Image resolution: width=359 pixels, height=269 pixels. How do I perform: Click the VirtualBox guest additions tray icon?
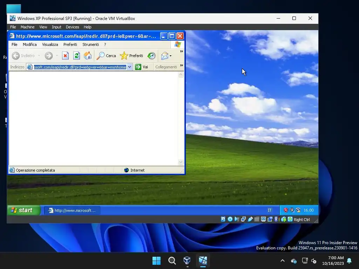pos(298,210)
